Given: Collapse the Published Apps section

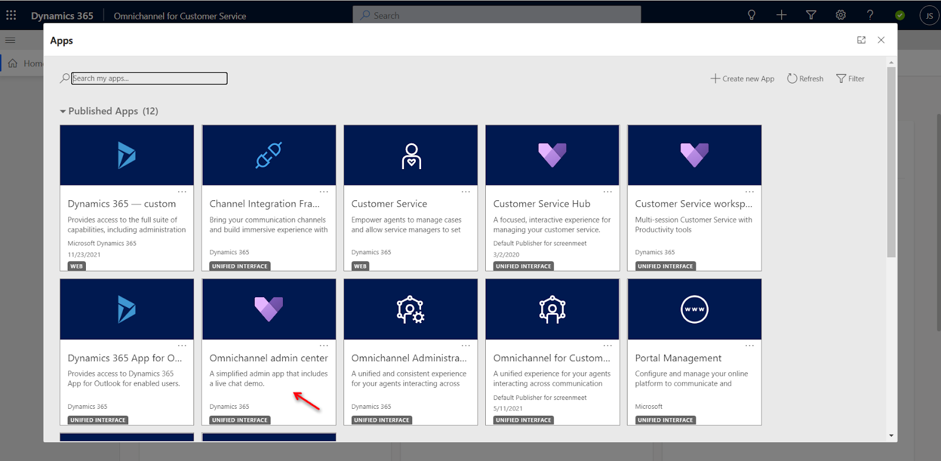Looking at the screenshot, I should (63, 112).
